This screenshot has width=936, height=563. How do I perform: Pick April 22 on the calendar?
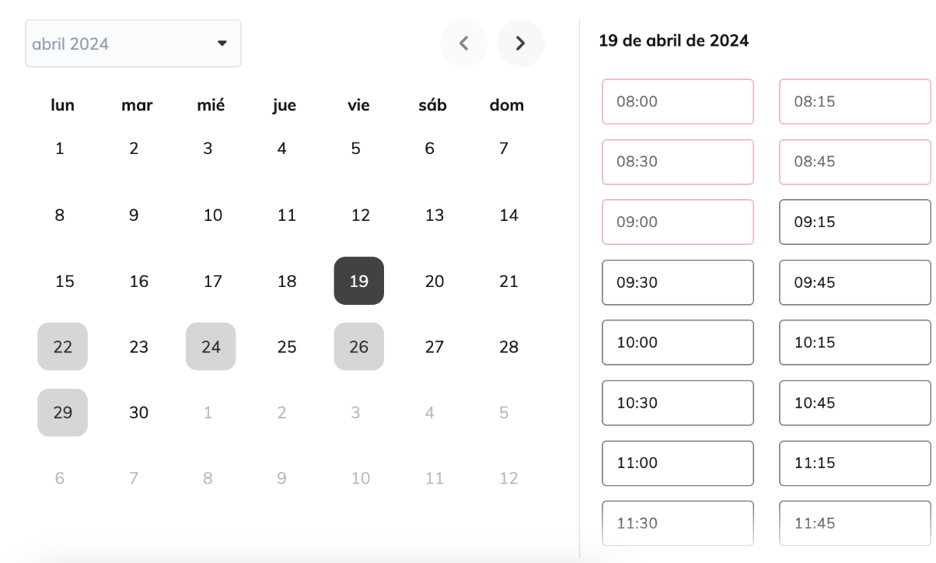pos(62,347)
